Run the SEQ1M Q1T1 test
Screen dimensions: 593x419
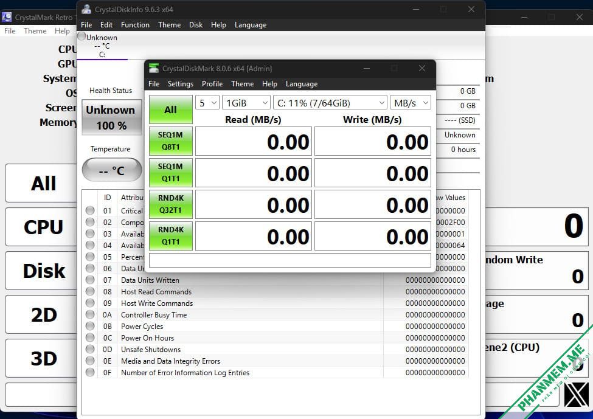[170, 173]
